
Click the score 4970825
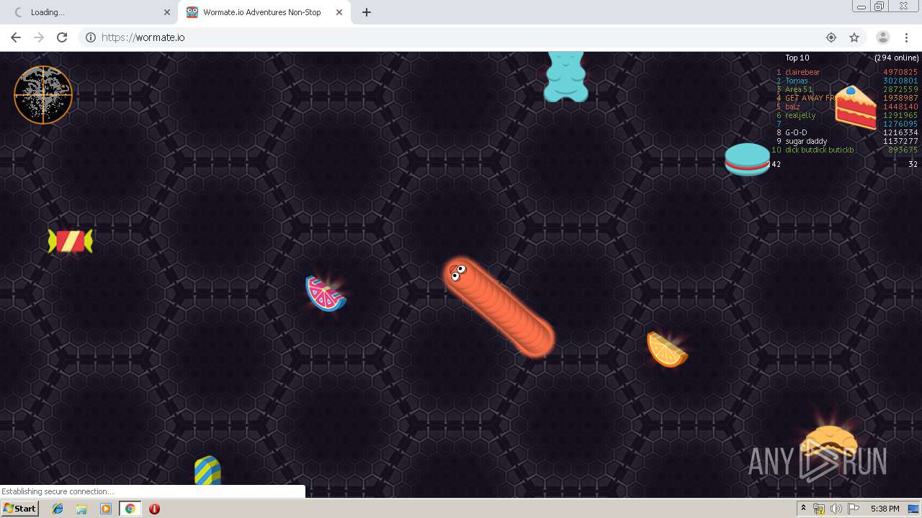[x=900, y=72]
